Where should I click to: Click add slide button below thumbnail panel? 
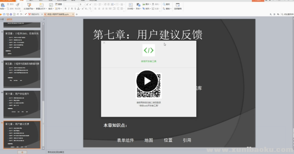(22, 152)
